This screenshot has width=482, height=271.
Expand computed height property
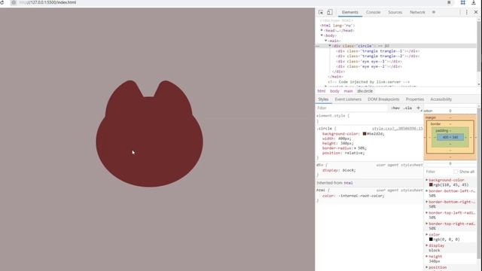coord(427,256)
